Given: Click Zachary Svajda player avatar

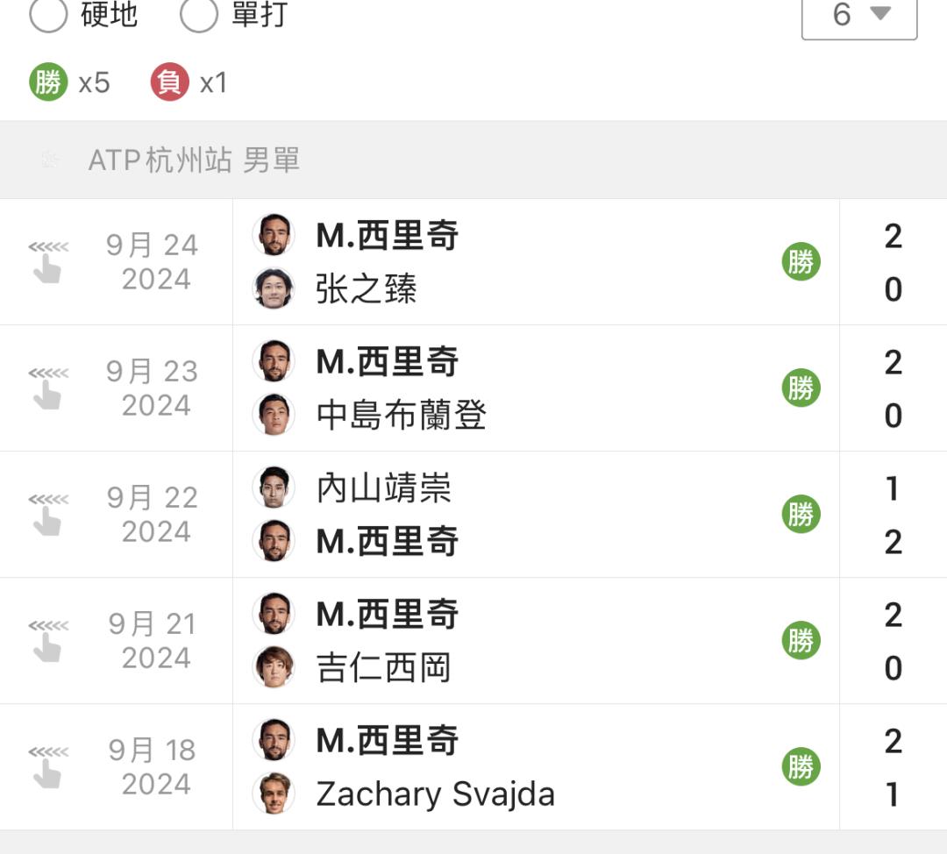Looking at the screenshot, I should [x=273, y=794].
